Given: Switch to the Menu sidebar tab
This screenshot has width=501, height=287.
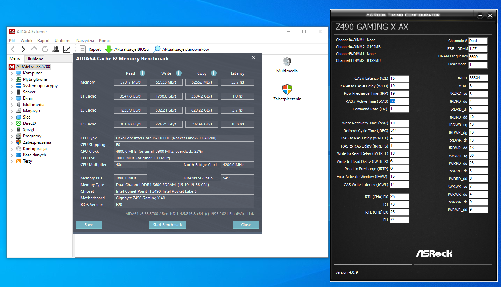Looking at the screenshot, I should 15,58.
